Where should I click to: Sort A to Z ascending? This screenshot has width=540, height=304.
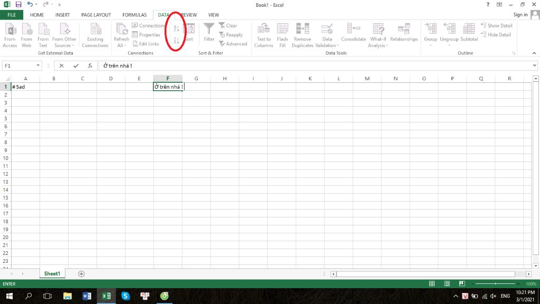pos(176,28)
